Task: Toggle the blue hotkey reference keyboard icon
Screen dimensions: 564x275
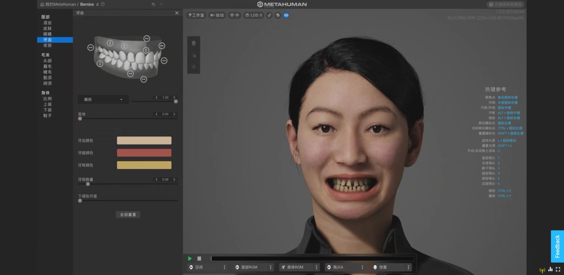Action: 286,15
